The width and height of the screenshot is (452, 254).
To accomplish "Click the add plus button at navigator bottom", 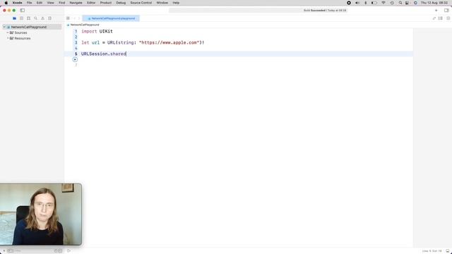I will (x=4, y=251).
